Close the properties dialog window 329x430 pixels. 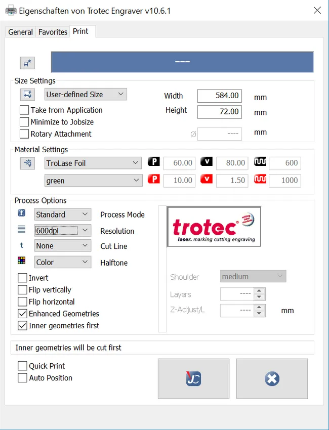coord(317,11)
